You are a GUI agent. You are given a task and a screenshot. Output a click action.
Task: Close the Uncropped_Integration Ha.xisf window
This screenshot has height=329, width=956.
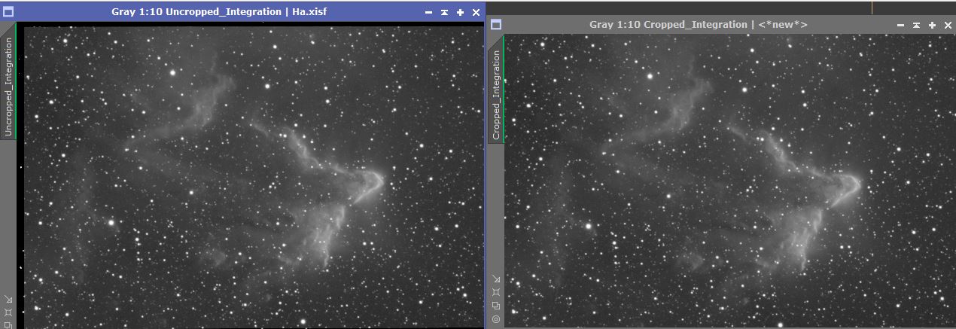476,13
